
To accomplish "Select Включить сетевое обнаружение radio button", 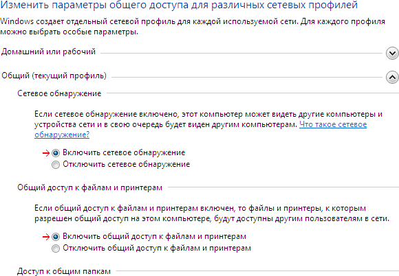I will tap(56, 153).
